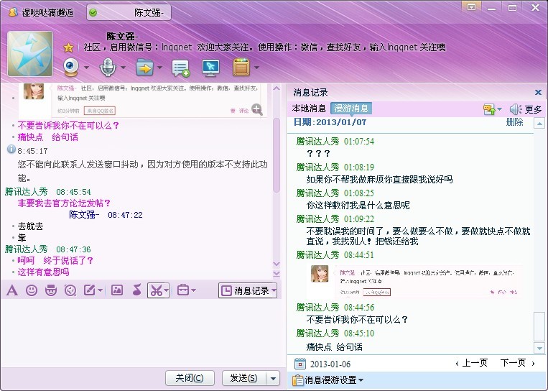
Task: Open send file options arrow
Action: tap(160, 68)
